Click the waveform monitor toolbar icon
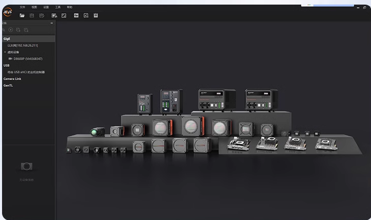The width and height of the screenshot is (371, 220). (x=76, y=16)
